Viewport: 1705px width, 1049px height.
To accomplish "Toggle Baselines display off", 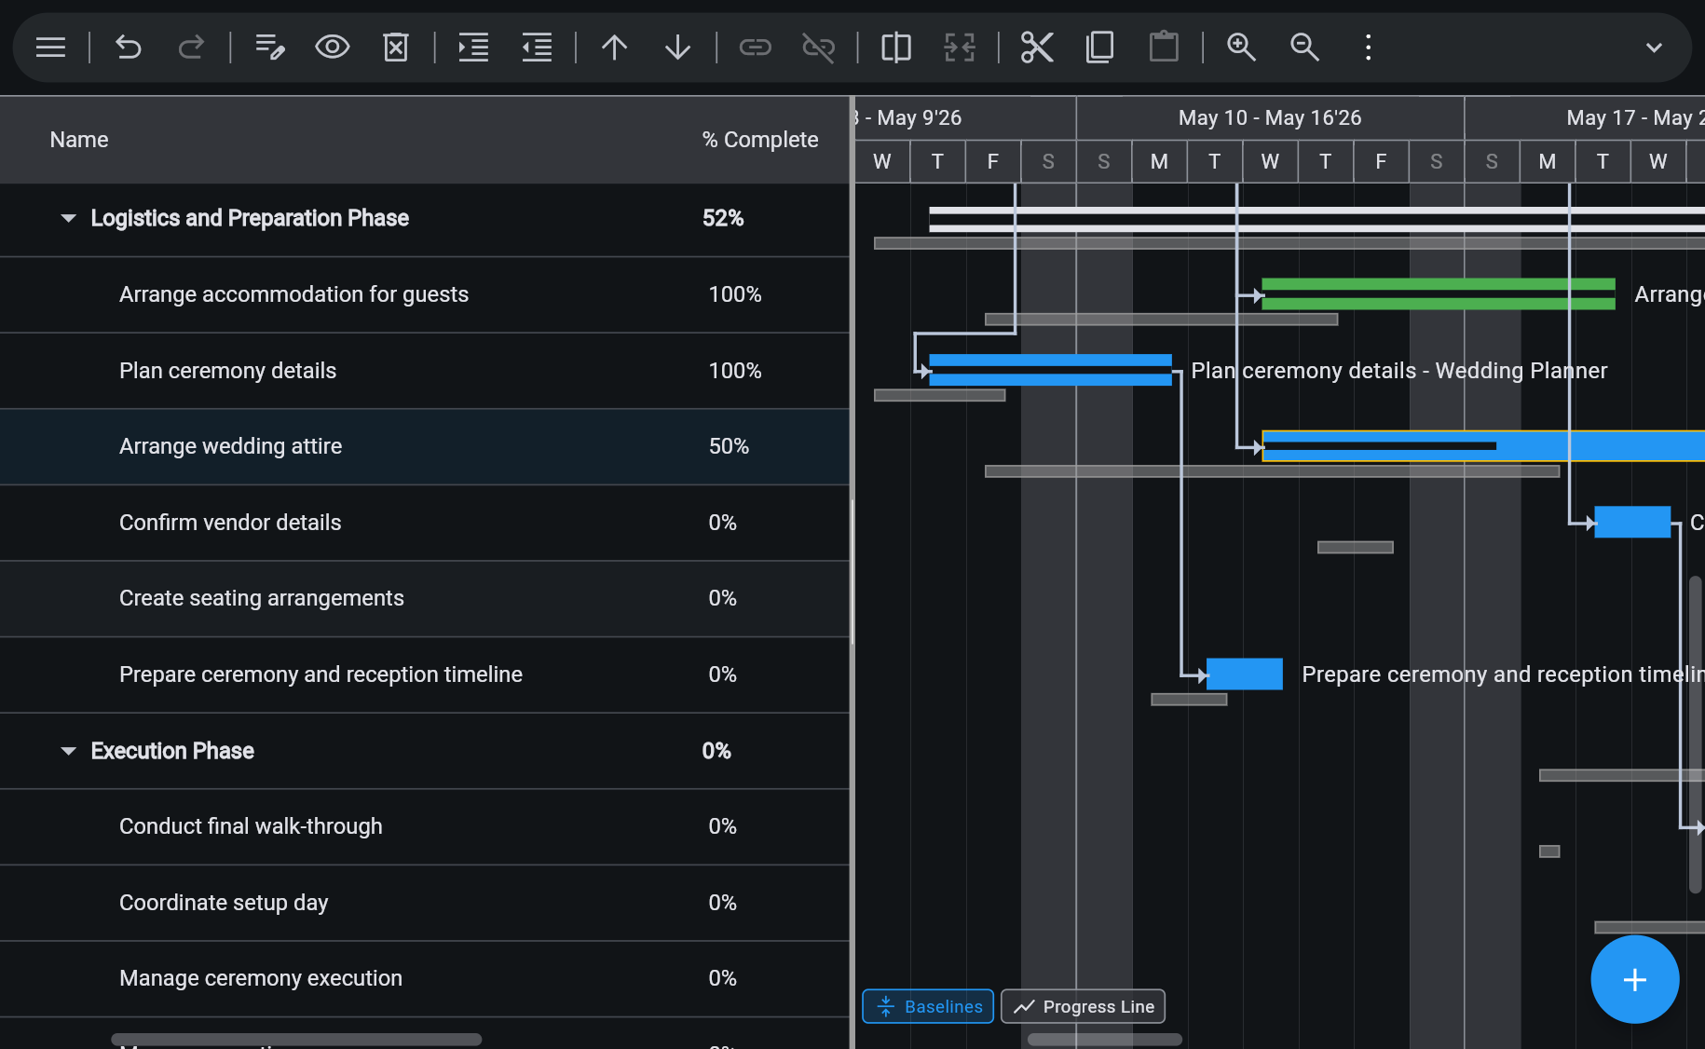I will point(927,1006).
